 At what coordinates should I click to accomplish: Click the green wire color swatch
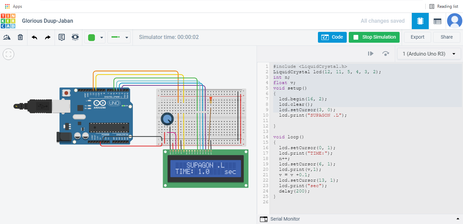(92, 37)
